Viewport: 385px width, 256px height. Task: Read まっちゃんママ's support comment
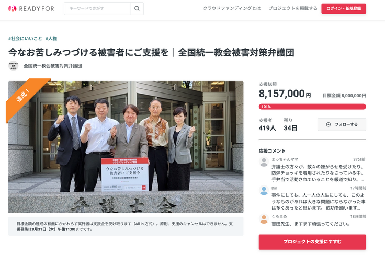click(318, 173)
